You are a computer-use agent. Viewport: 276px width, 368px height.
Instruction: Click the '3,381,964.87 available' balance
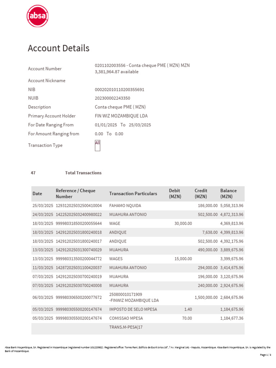click(x=117, y=72)
